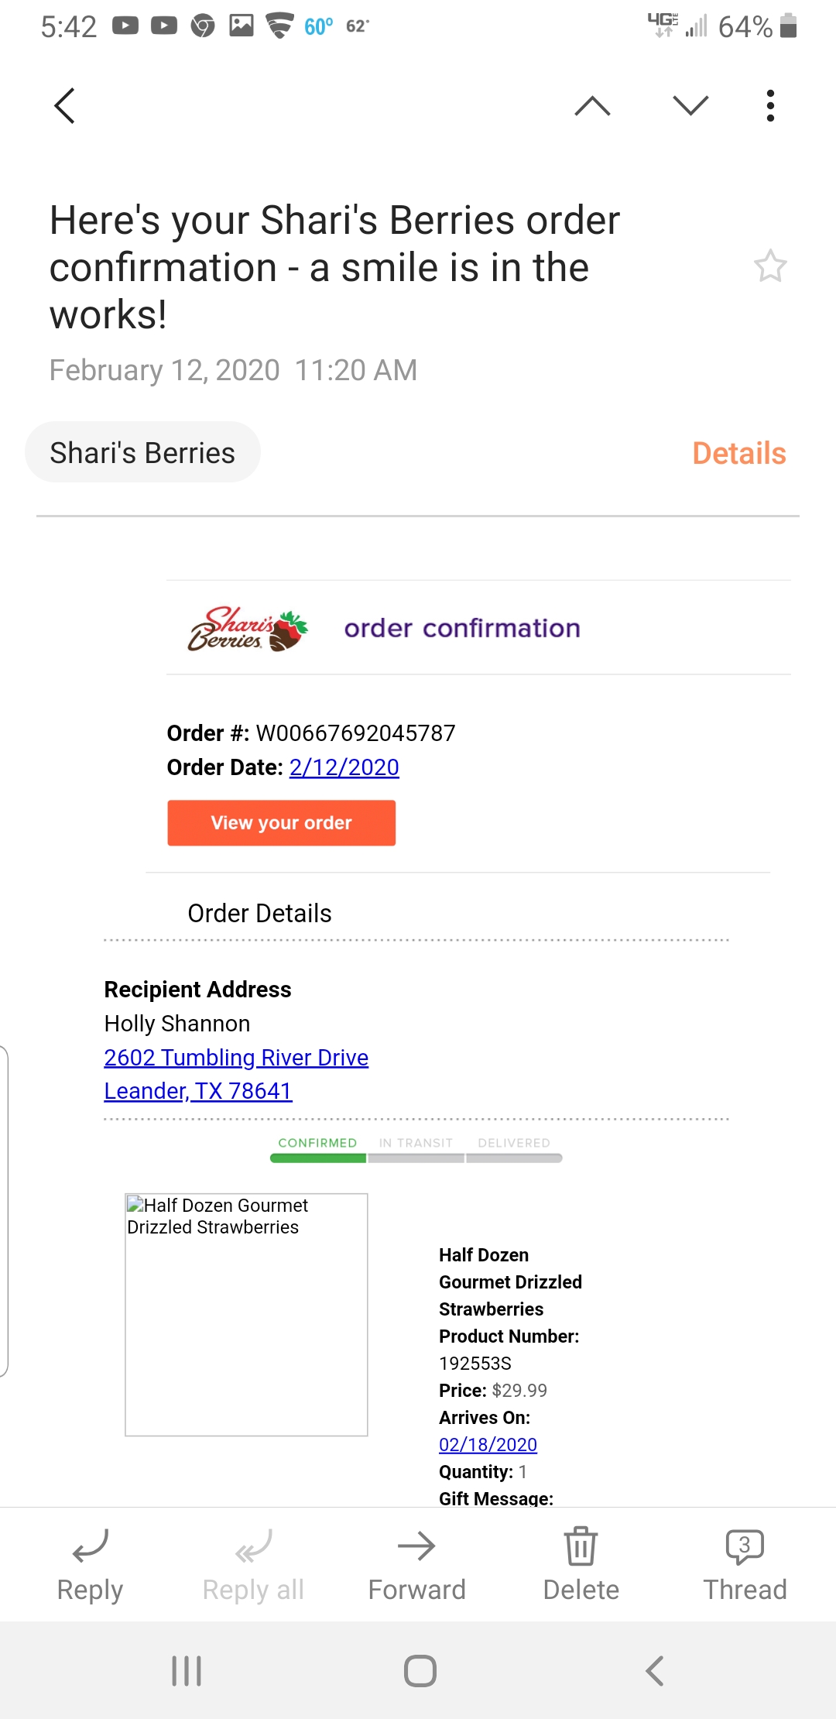The width and height of the screenshot is (836, 1719).
Task: Delete this email using the trash icon
Action: (581, 1564)
